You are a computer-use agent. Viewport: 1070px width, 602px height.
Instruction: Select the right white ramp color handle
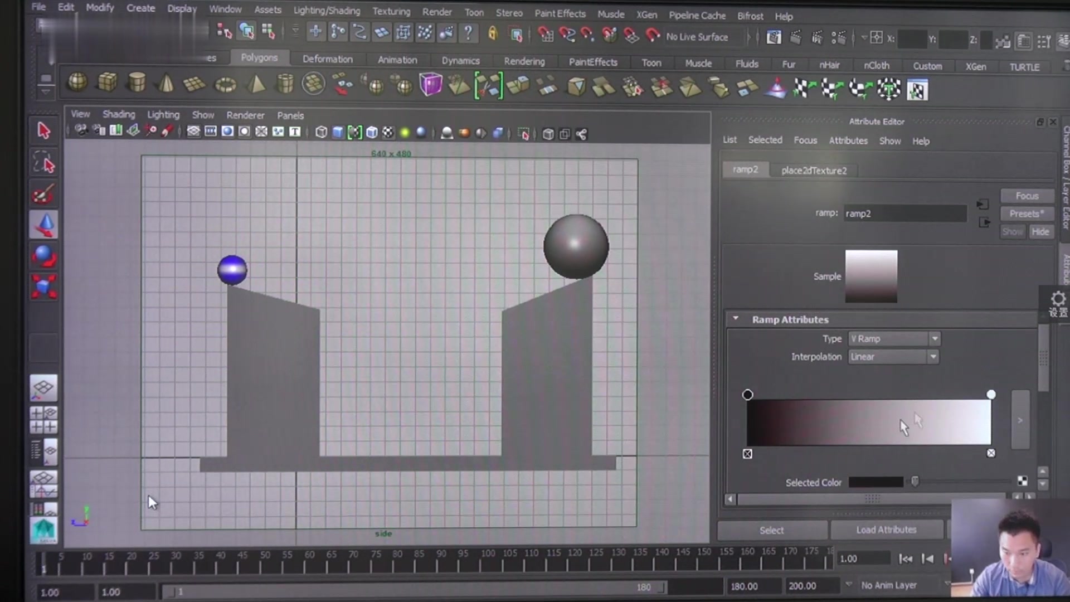pos(991,395)
